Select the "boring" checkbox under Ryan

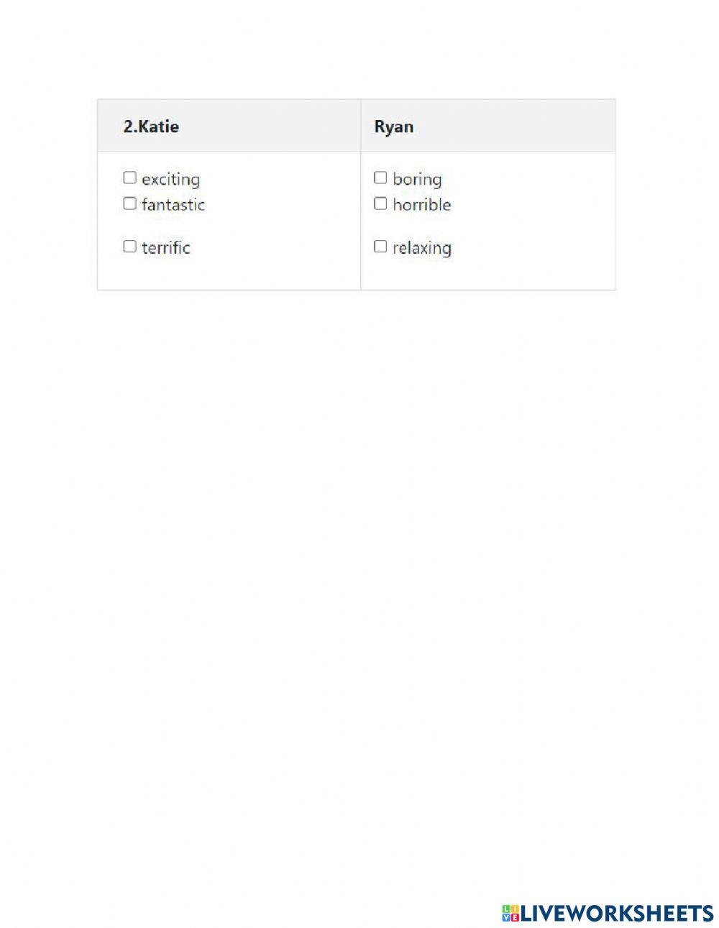coord(380,178)
